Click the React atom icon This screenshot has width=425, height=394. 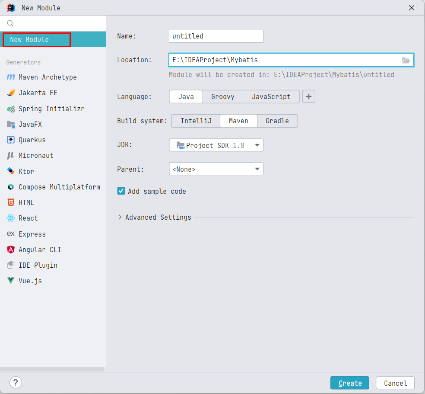(x=11, y=218)
